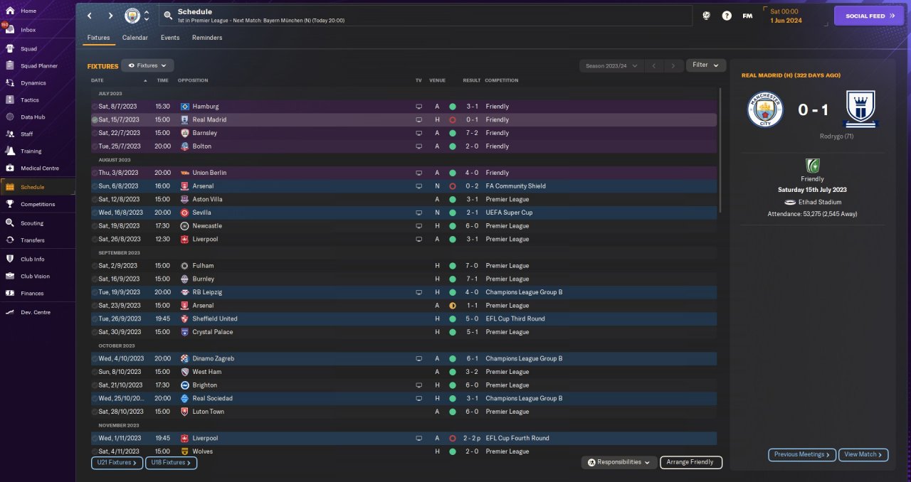Image resolution: width=911 pixels, height=482 pixels.
Task: Expand the Season 2023/24 dropdown
Action: 611,66
